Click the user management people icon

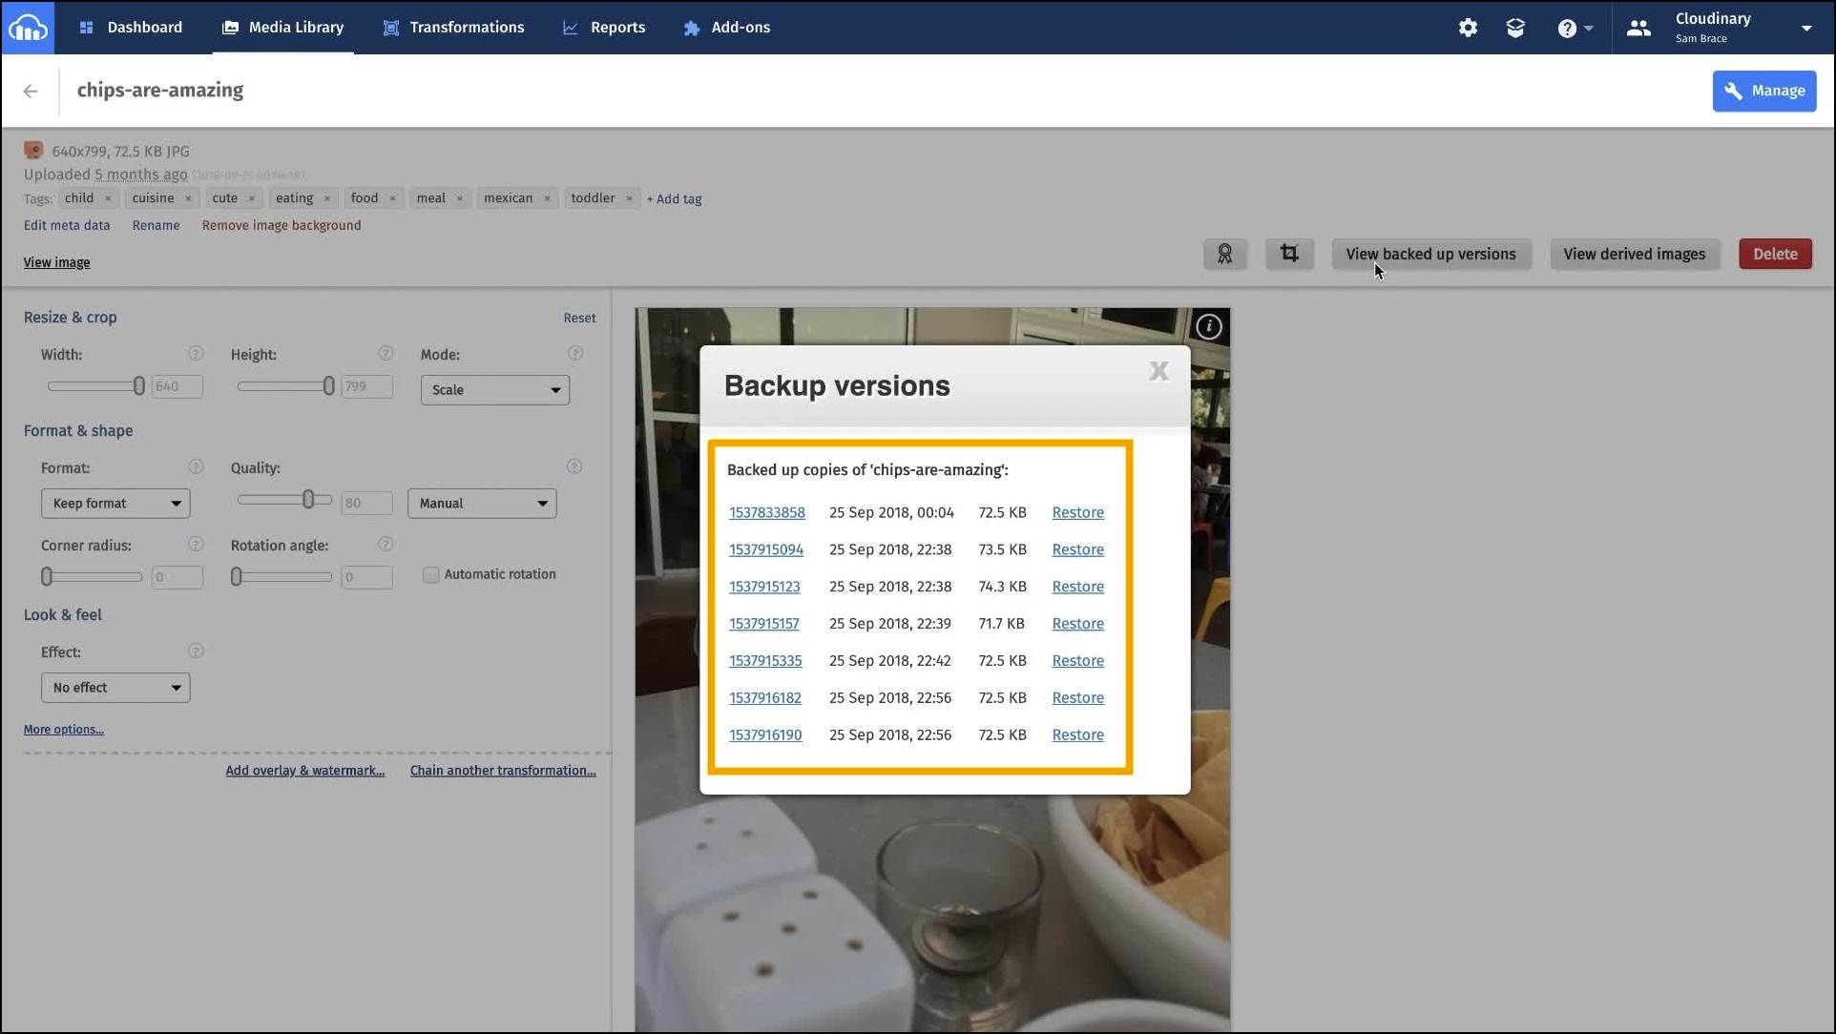1638,28
